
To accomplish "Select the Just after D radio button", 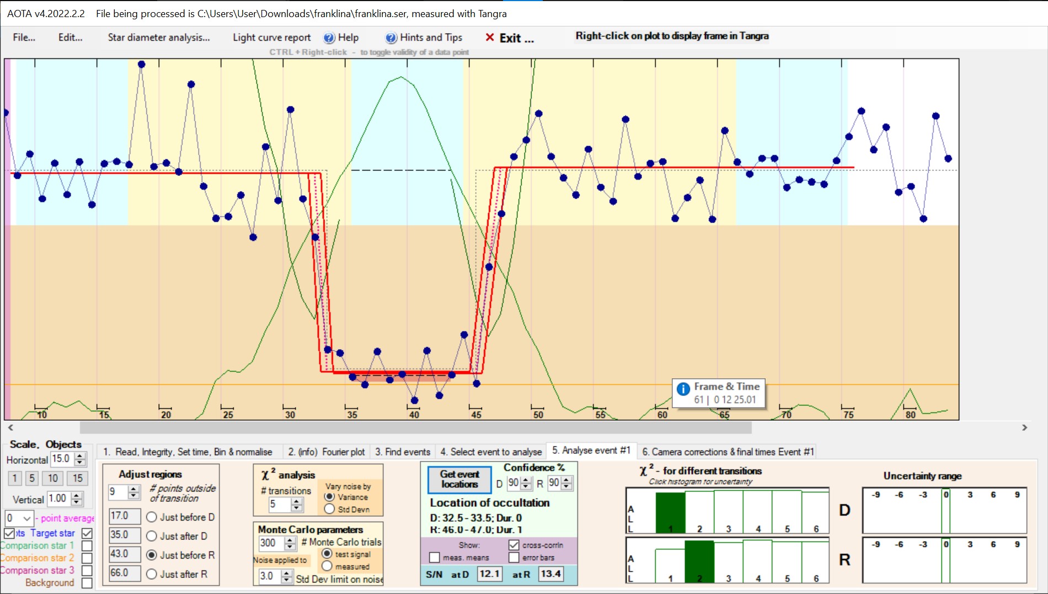I will (x=152, y=536).
